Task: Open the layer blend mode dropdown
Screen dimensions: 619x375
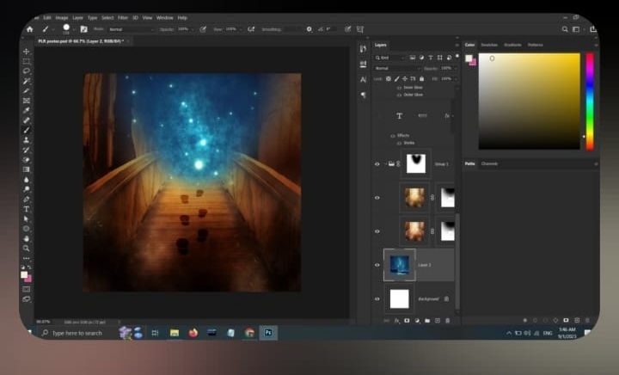Action: (397, 68)
